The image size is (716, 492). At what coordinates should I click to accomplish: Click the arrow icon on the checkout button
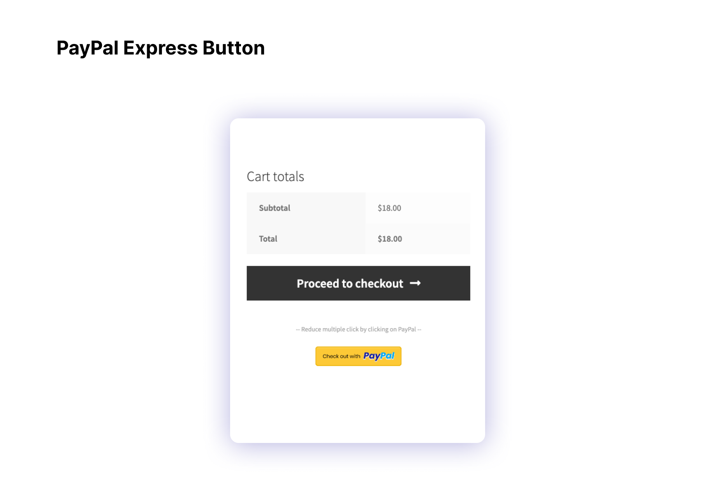(415, 283)
